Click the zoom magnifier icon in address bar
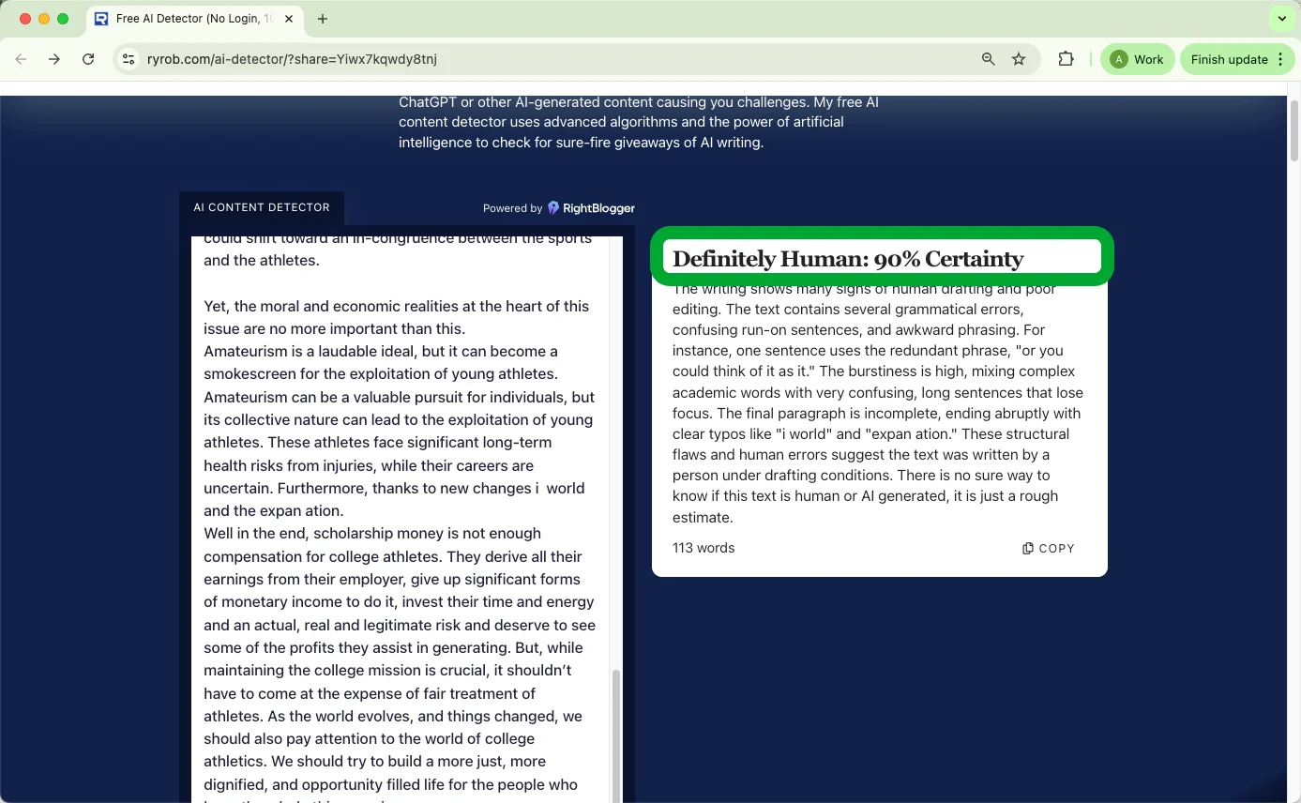 [988, 59]
